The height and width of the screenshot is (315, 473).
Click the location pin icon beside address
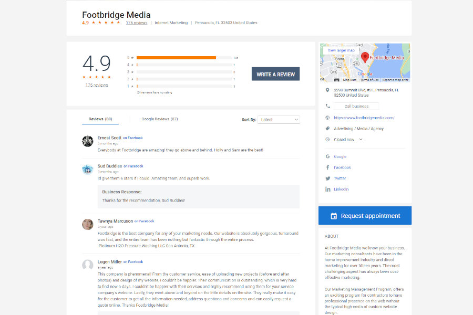point(327,90)
